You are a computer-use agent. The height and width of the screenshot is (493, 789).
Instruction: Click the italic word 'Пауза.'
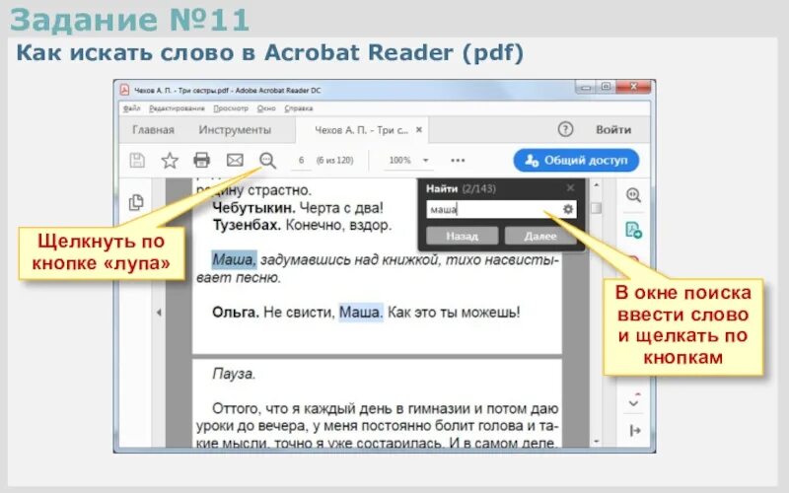point(234,374)
